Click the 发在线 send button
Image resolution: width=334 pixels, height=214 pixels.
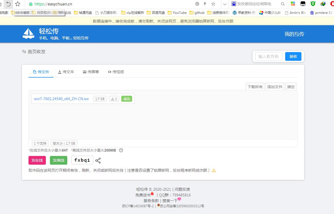tap(37, 160)
